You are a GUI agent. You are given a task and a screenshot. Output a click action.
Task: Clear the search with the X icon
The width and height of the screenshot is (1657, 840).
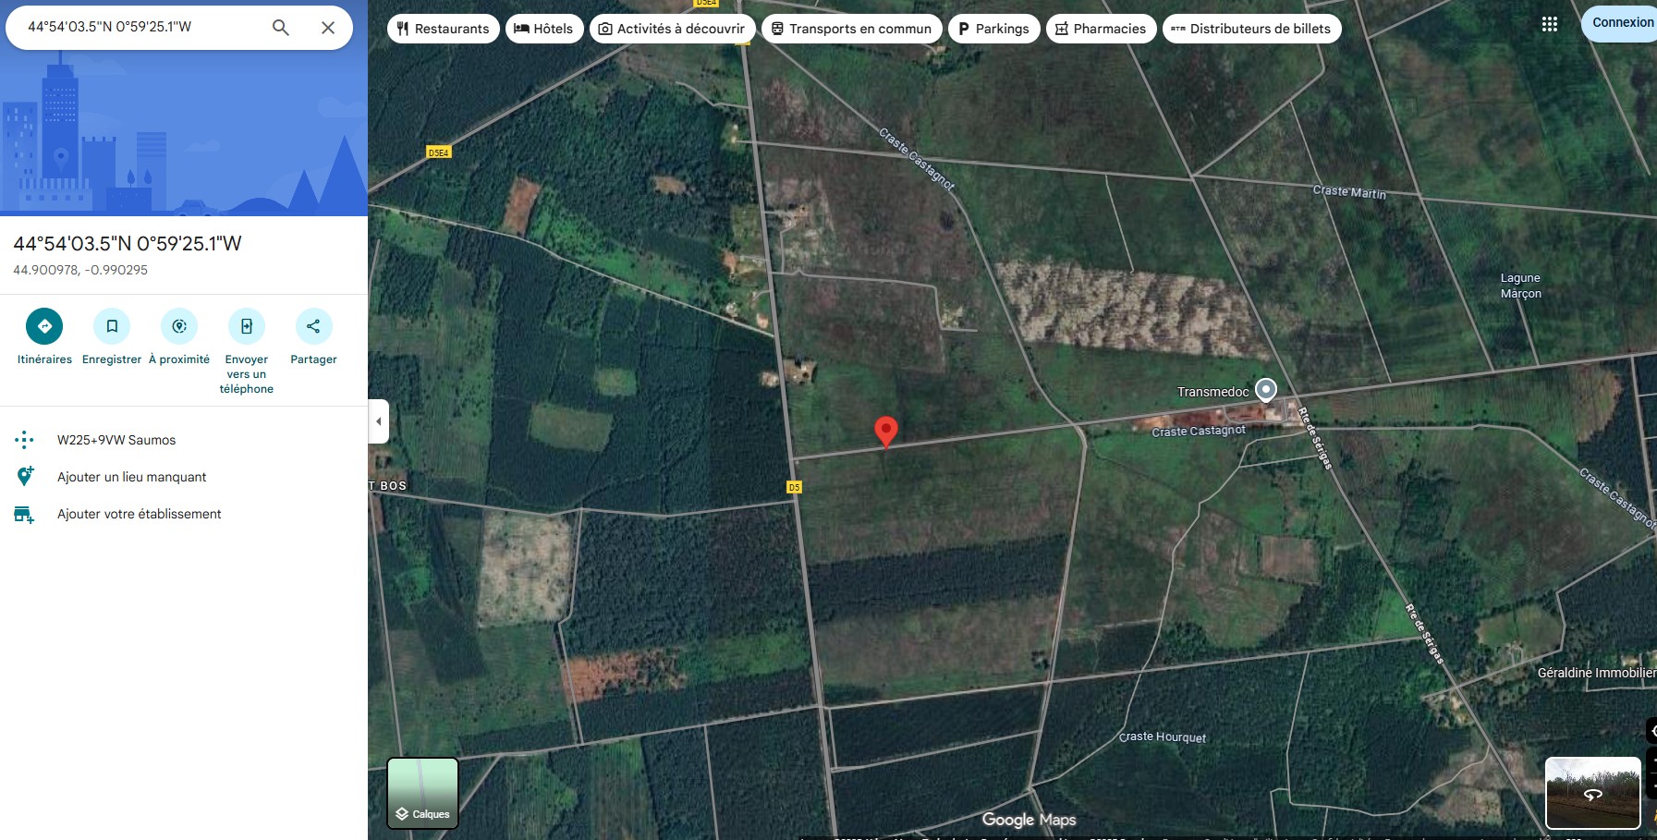tap(328, 28)
